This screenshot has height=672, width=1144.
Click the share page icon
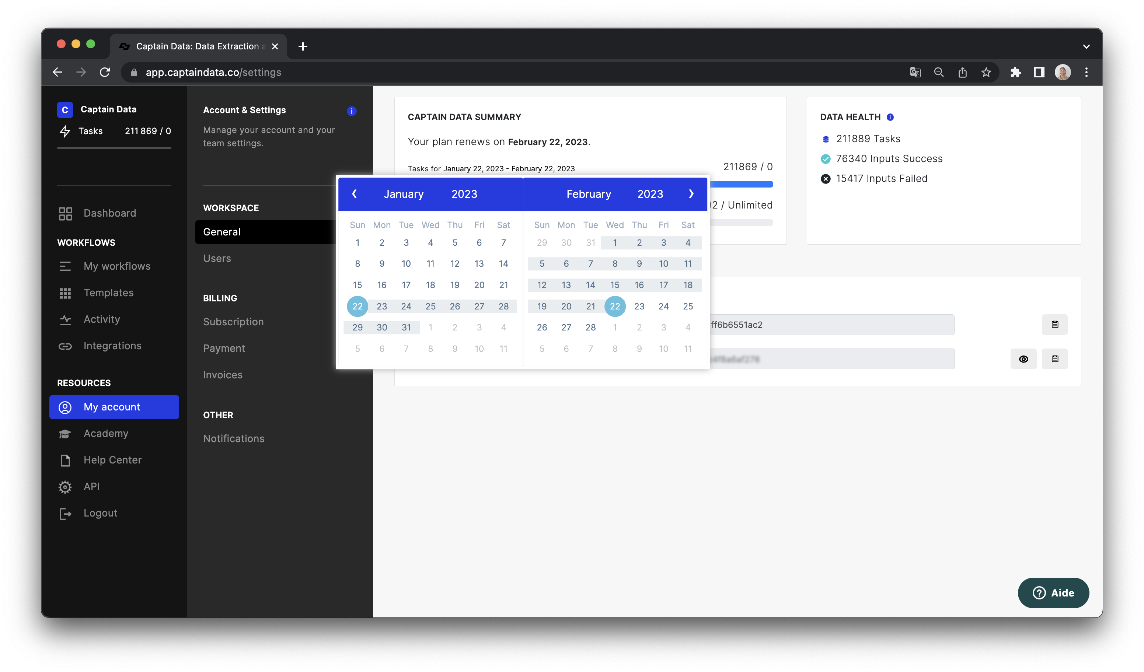pos(962,72)
